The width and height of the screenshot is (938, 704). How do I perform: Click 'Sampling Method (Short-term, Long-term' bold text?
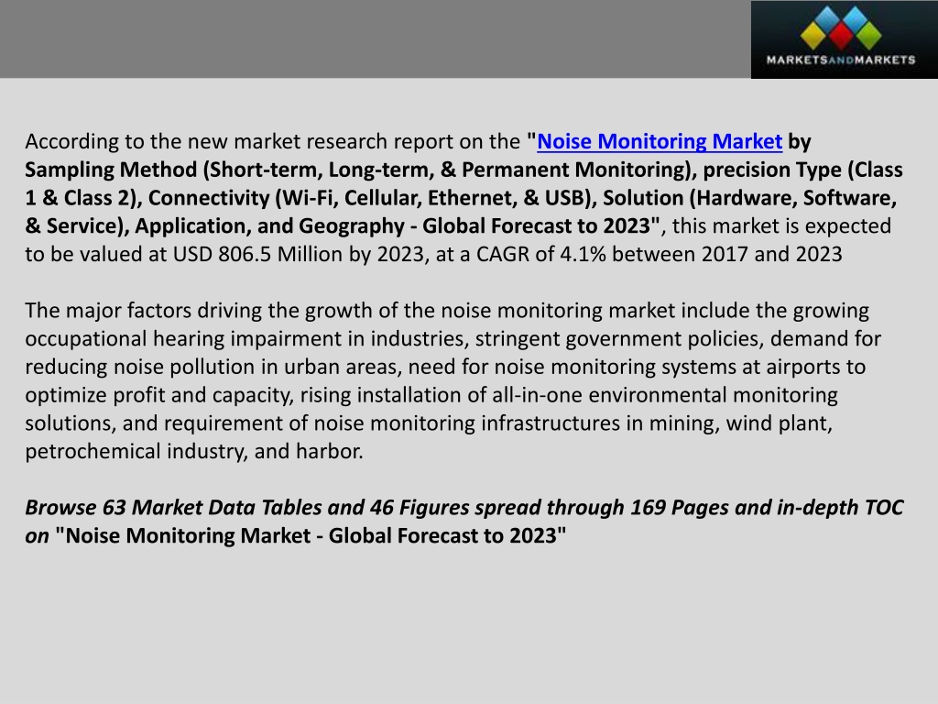(228, 170)
